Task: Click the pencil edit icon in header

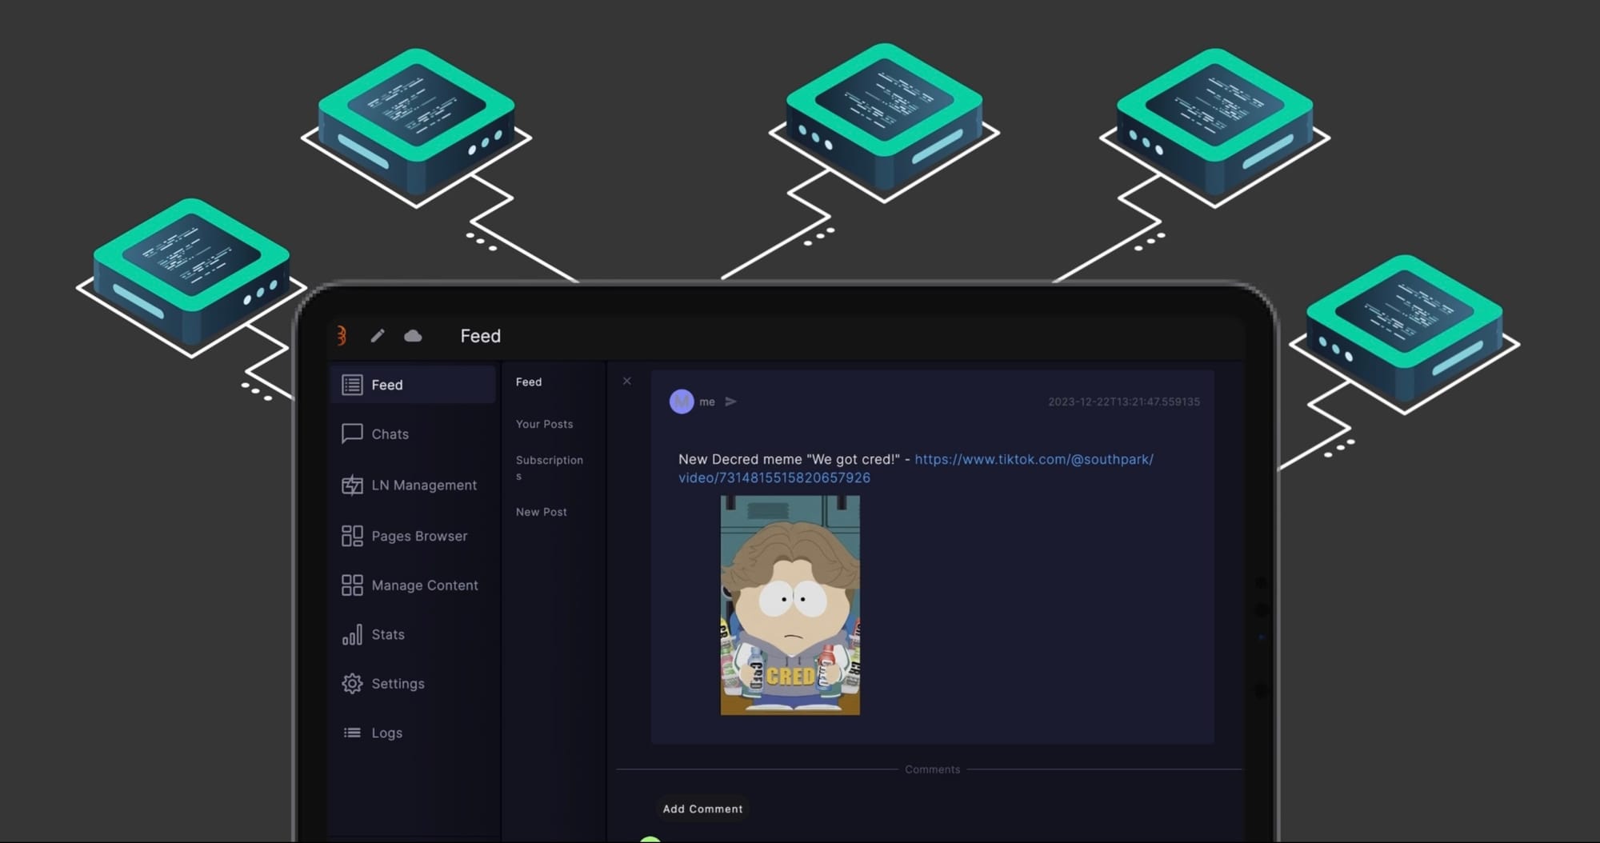Action: pyautogui.click(x=378, y=336)
